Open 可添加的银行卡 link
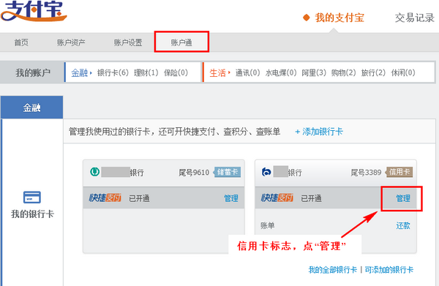Screen dimensions: 439x286 point(389,270)
